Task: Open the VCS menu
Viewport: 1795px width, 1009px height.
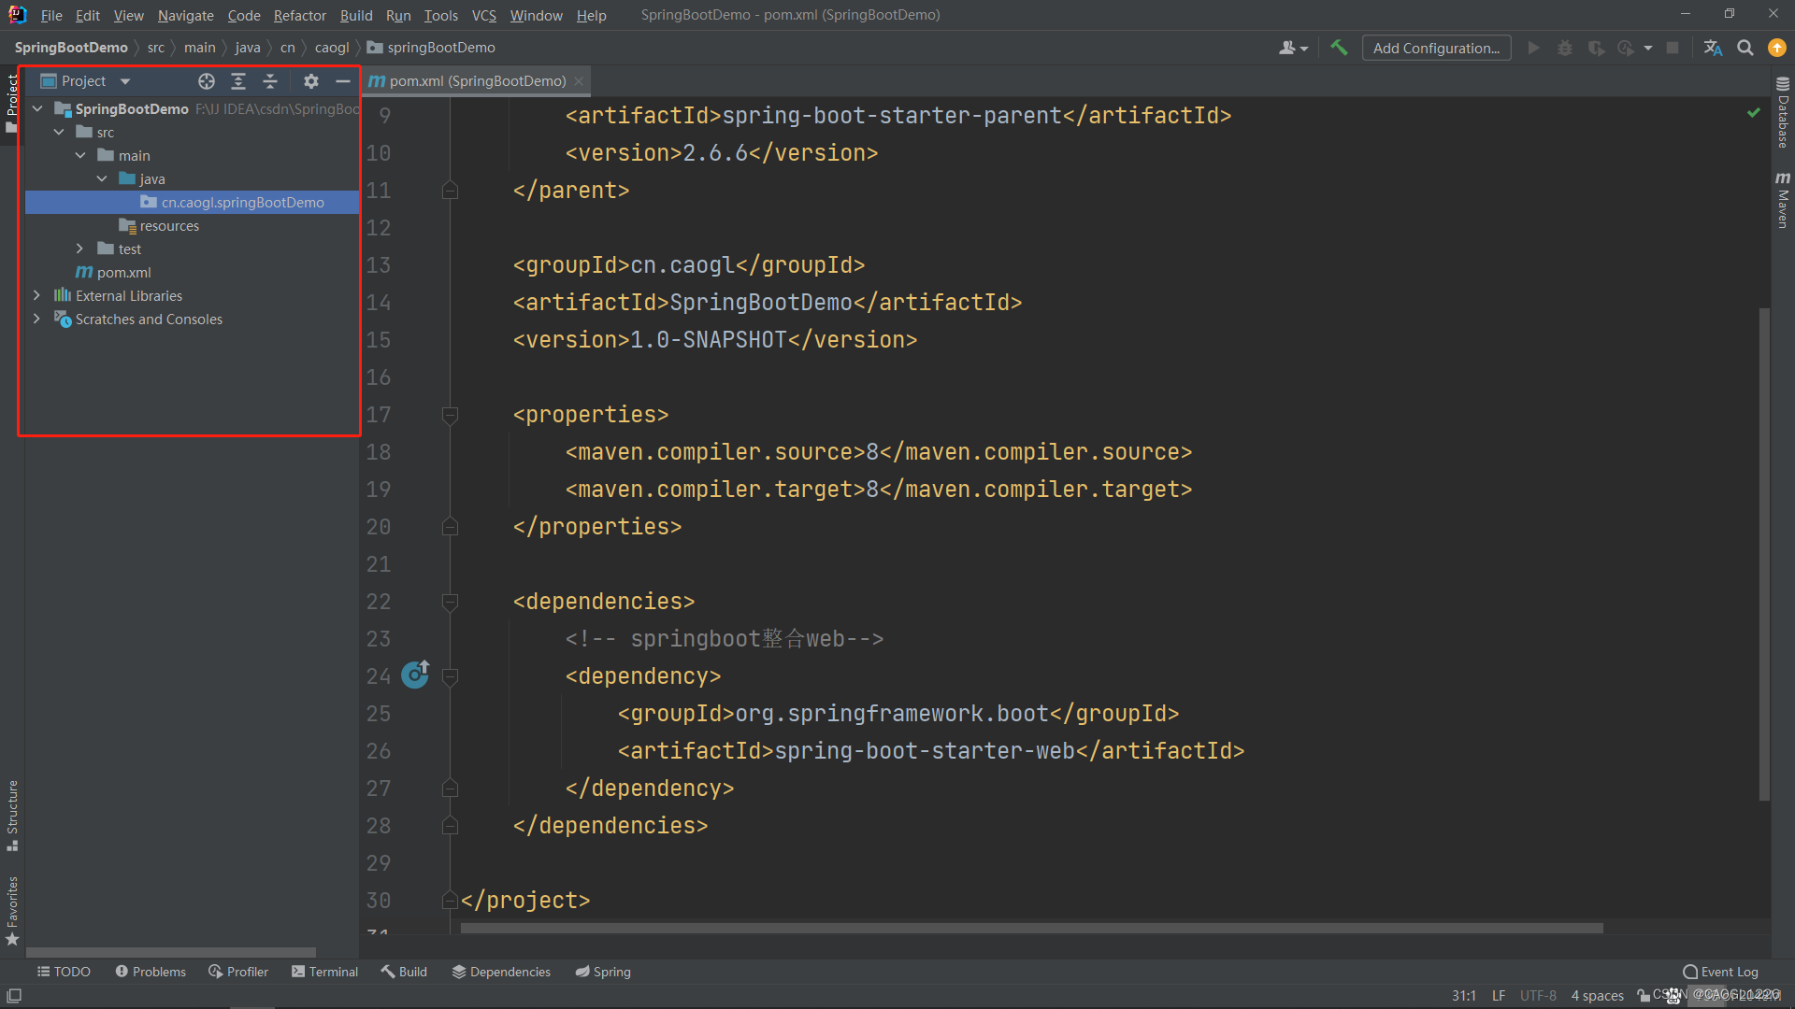Action: tap(484, 15)
